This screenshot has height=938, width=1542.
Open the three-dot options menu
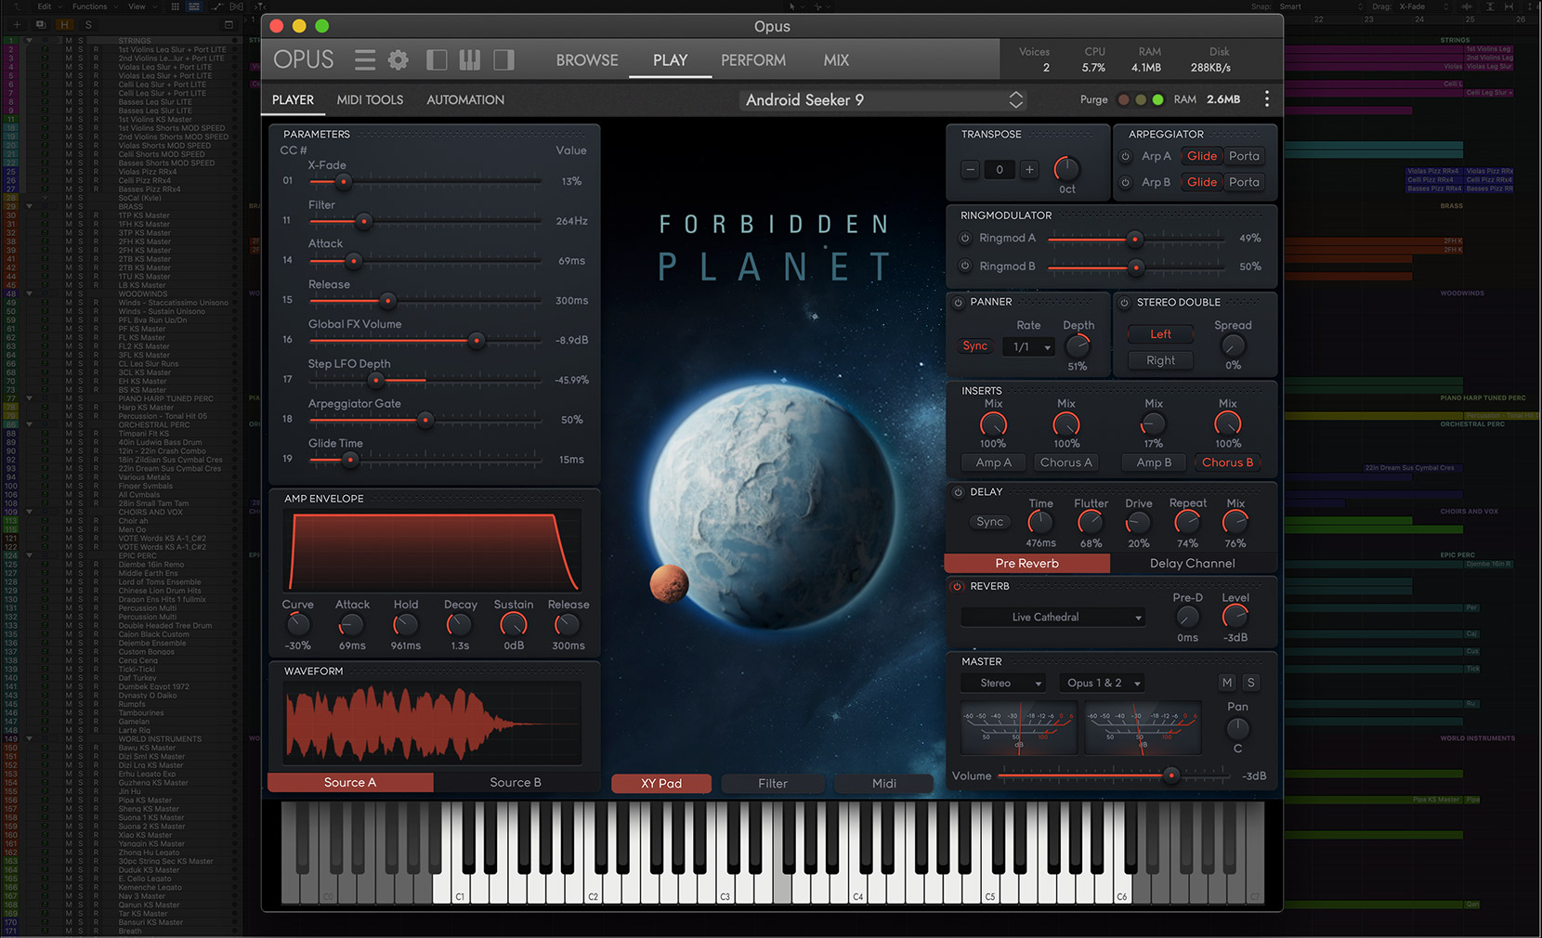[1267, 99]
